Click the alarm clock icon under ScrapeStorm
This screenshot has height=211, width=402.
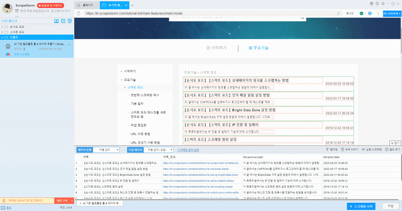coord(17,11)
